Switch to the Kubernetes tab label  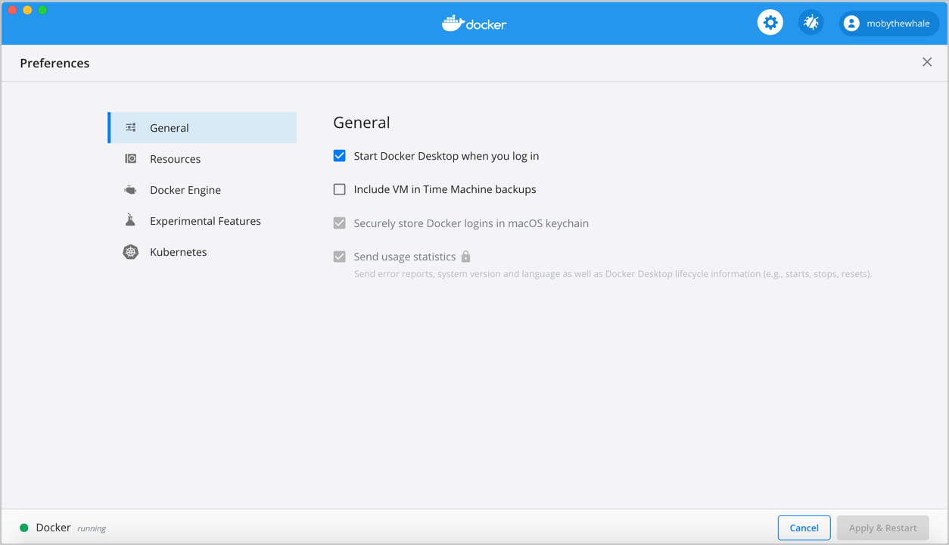coord(179,252)
